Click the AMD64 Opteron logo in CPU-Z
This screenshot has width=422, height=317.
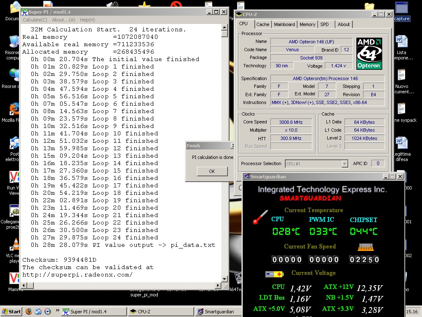369,54
